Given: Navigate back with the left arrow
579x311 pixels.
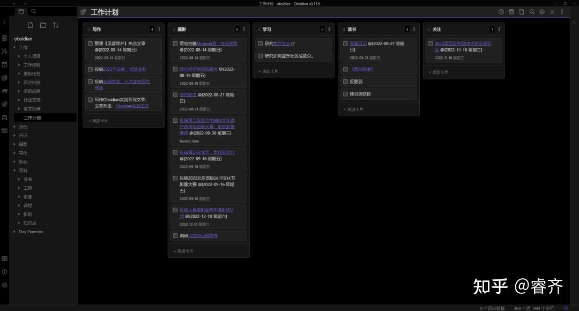Looking at the screenshot, I should pyautogui.click(x=14, y=4).
